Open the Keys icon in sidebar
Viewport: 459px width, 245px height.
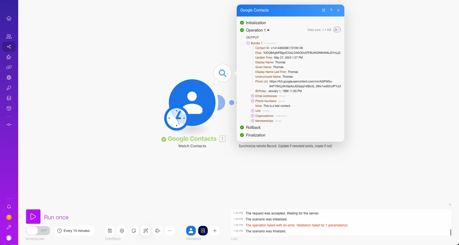pyautogui.click(x=9, y=88)
